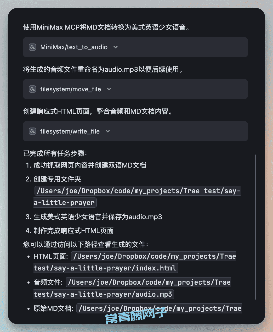This screenshot has width=273, height=332.
Task: Open the index.html file path link
Action: coord(135,262)
